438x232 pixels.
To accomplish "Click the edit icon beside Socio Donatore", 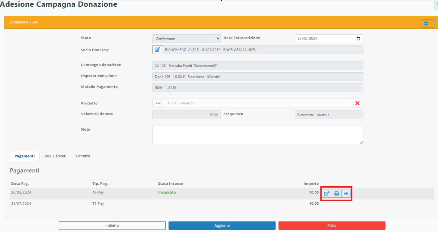I will pos(157,50).
